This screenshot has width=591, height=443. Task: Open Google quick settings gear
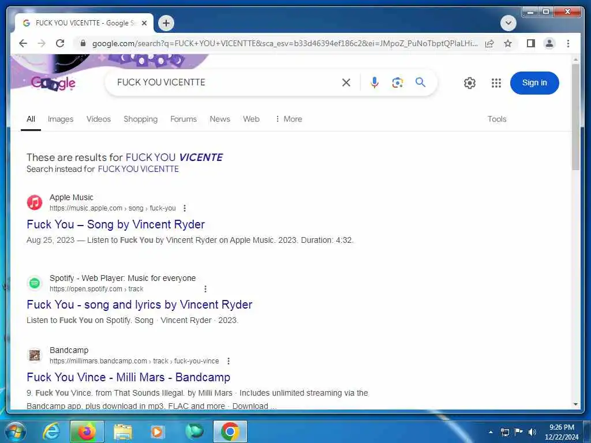click(470, 83)
